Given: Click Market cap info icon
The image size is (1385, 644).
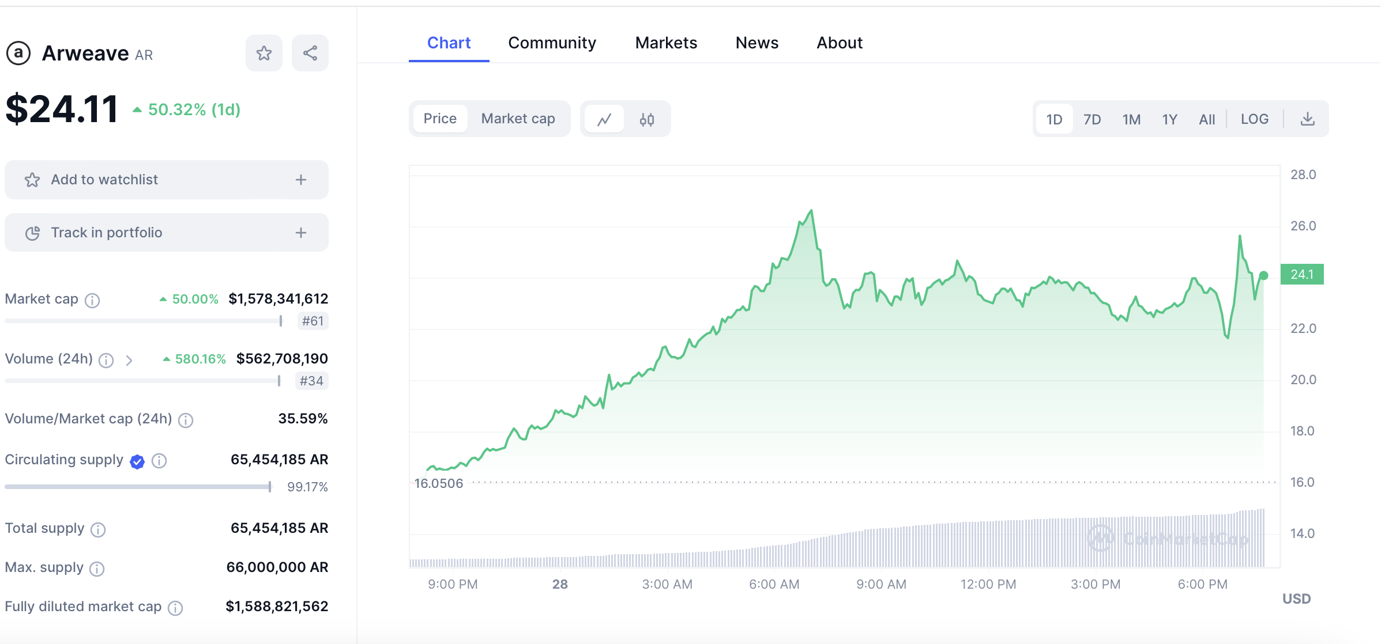Looking at the screenshot, I should (x=92, y=300).
